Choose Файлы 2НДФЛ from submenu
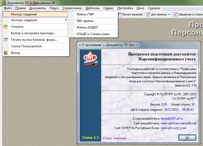203x146 pixels. (87, 27)
